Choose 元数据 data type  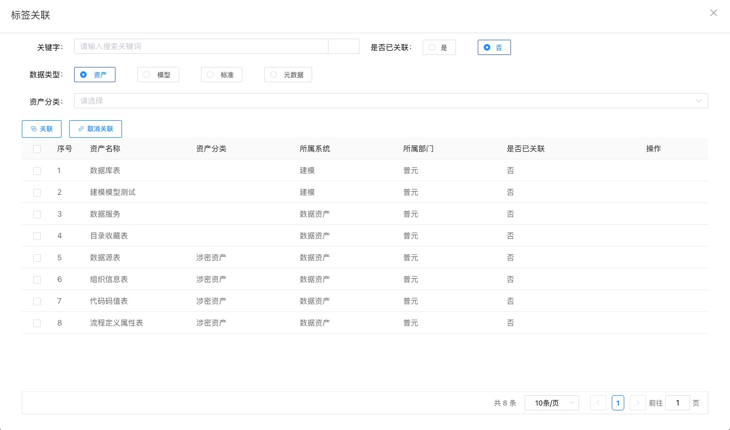(x=288, y=75)
